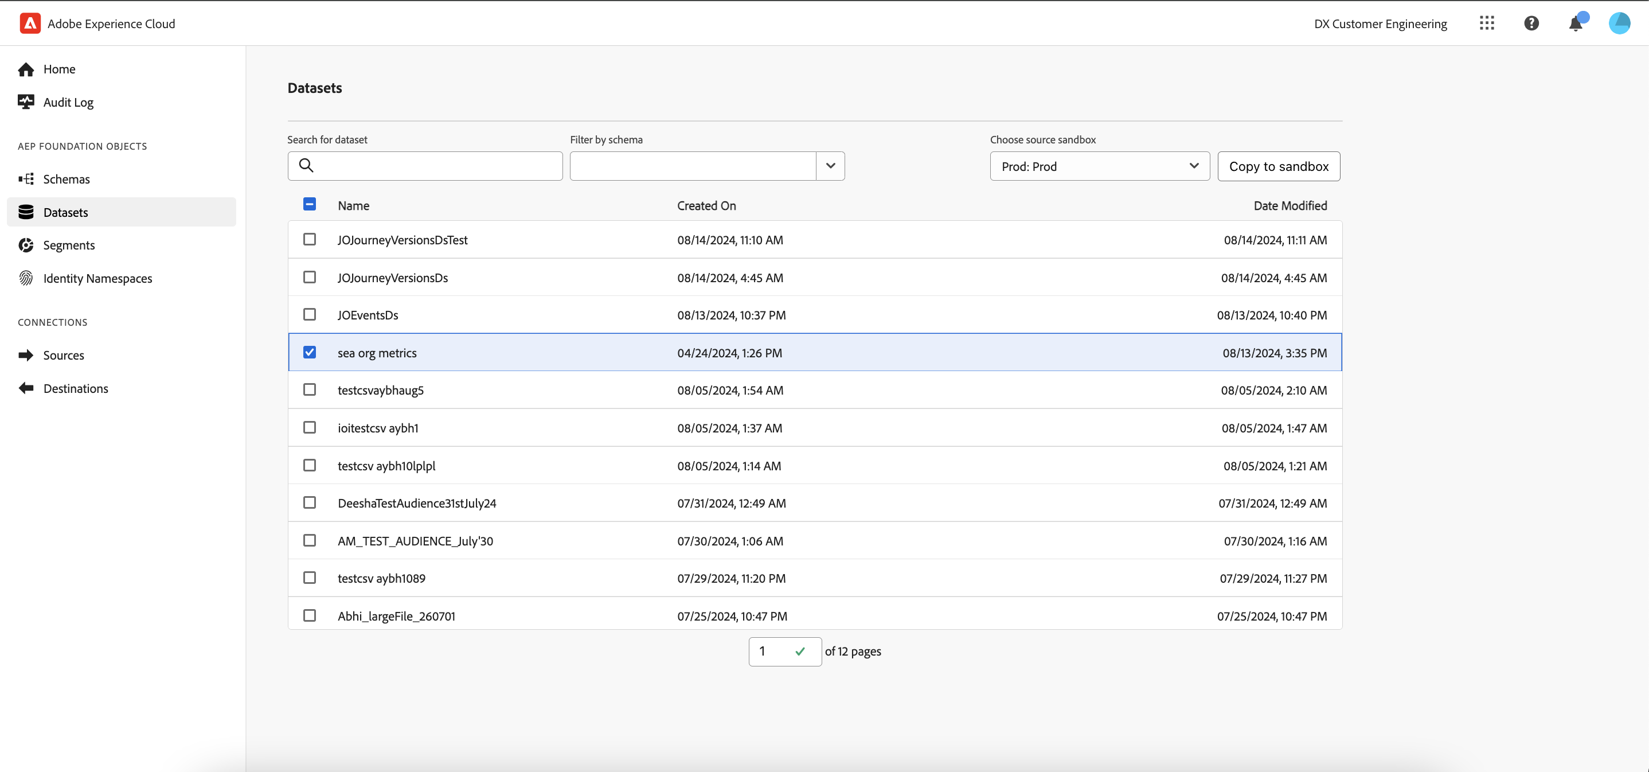Click the Datasets database icon

pos(26,212)
